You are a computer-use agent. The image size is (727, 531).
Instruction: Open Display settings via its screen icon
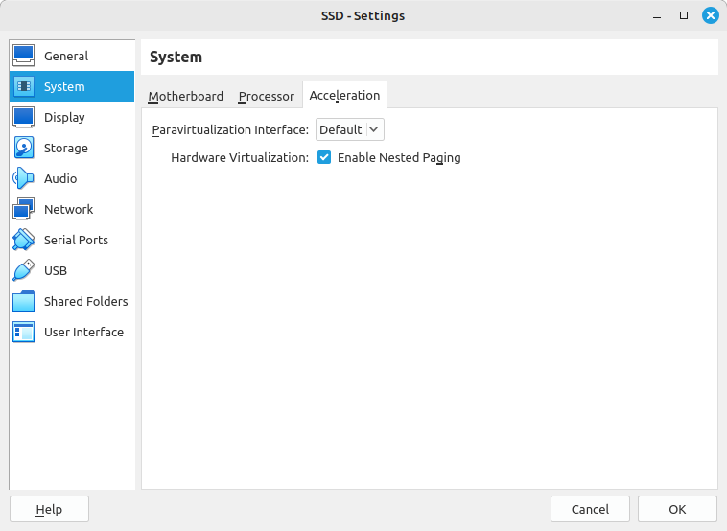24,117
